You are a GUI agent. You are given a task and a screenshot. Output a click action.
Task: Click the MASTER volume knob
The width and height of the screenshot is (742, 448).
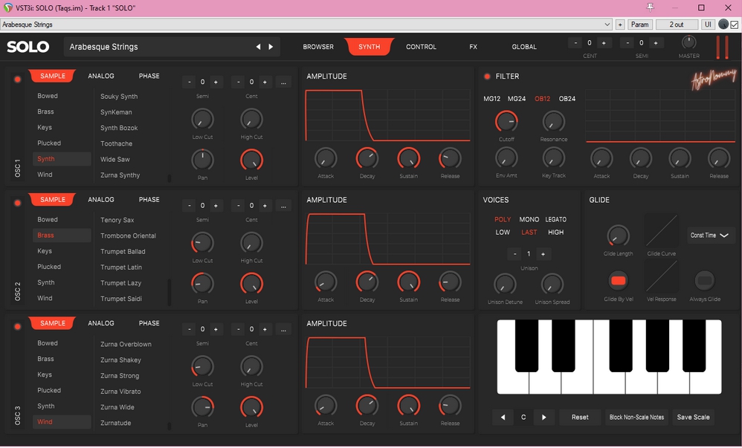pos(688,42)
